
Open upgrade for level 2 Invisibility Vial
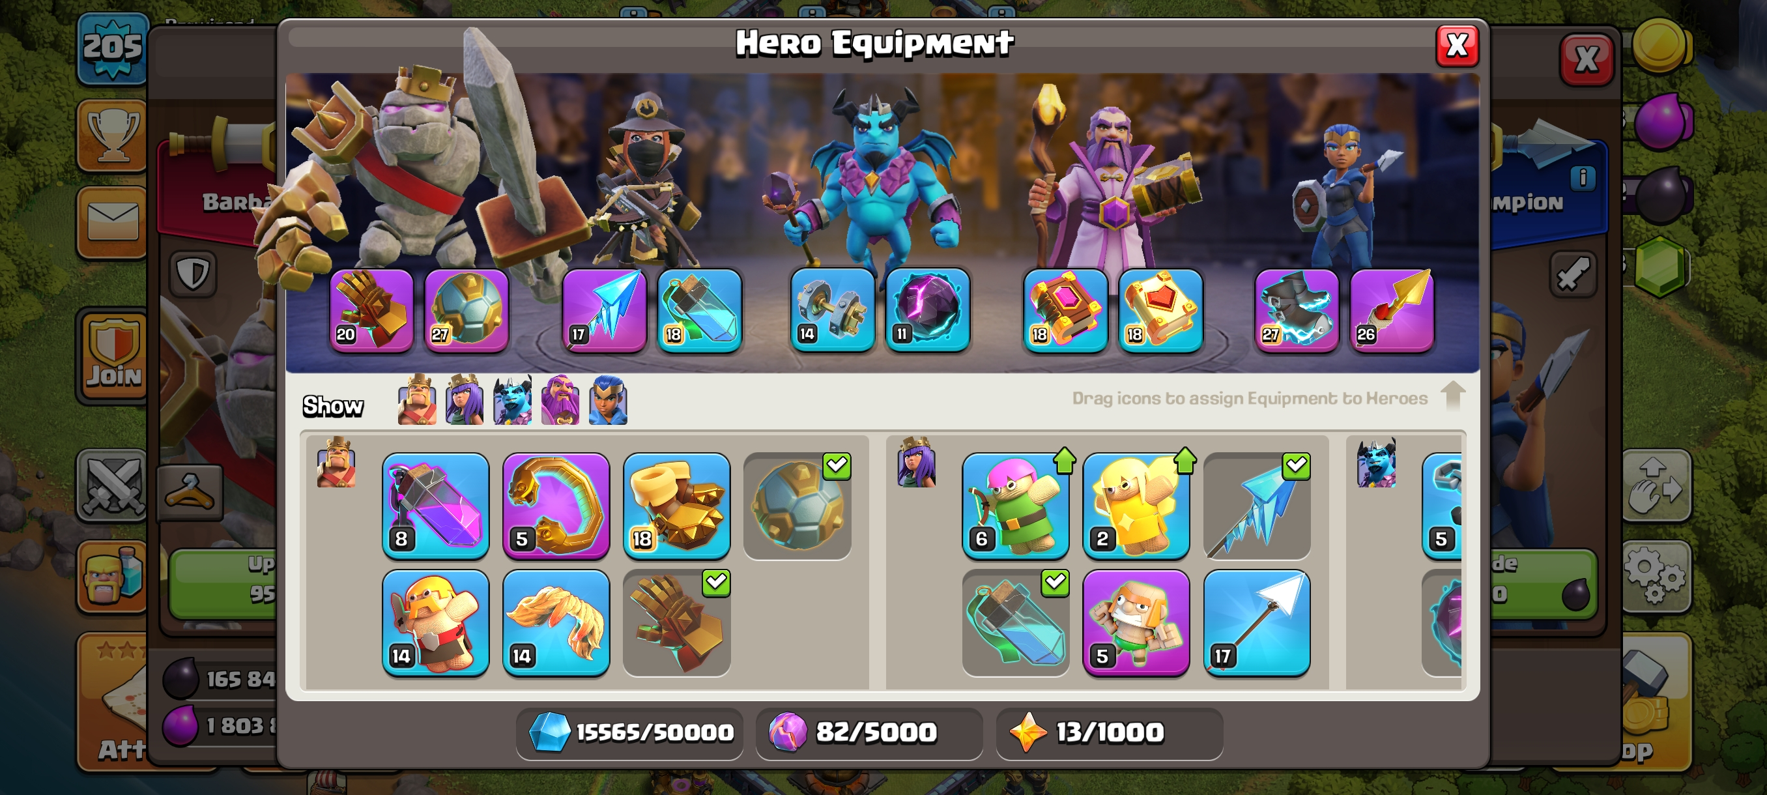1136,506
